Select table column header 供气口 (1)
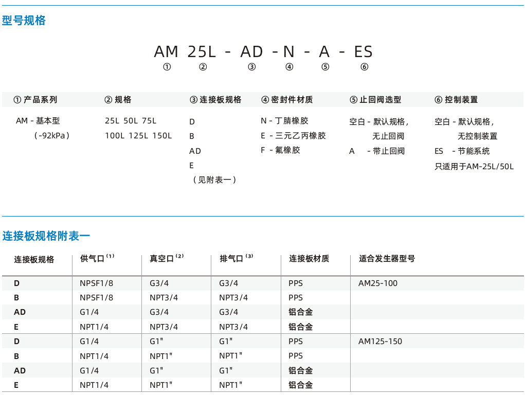The image size is (525, 395). 97,258
